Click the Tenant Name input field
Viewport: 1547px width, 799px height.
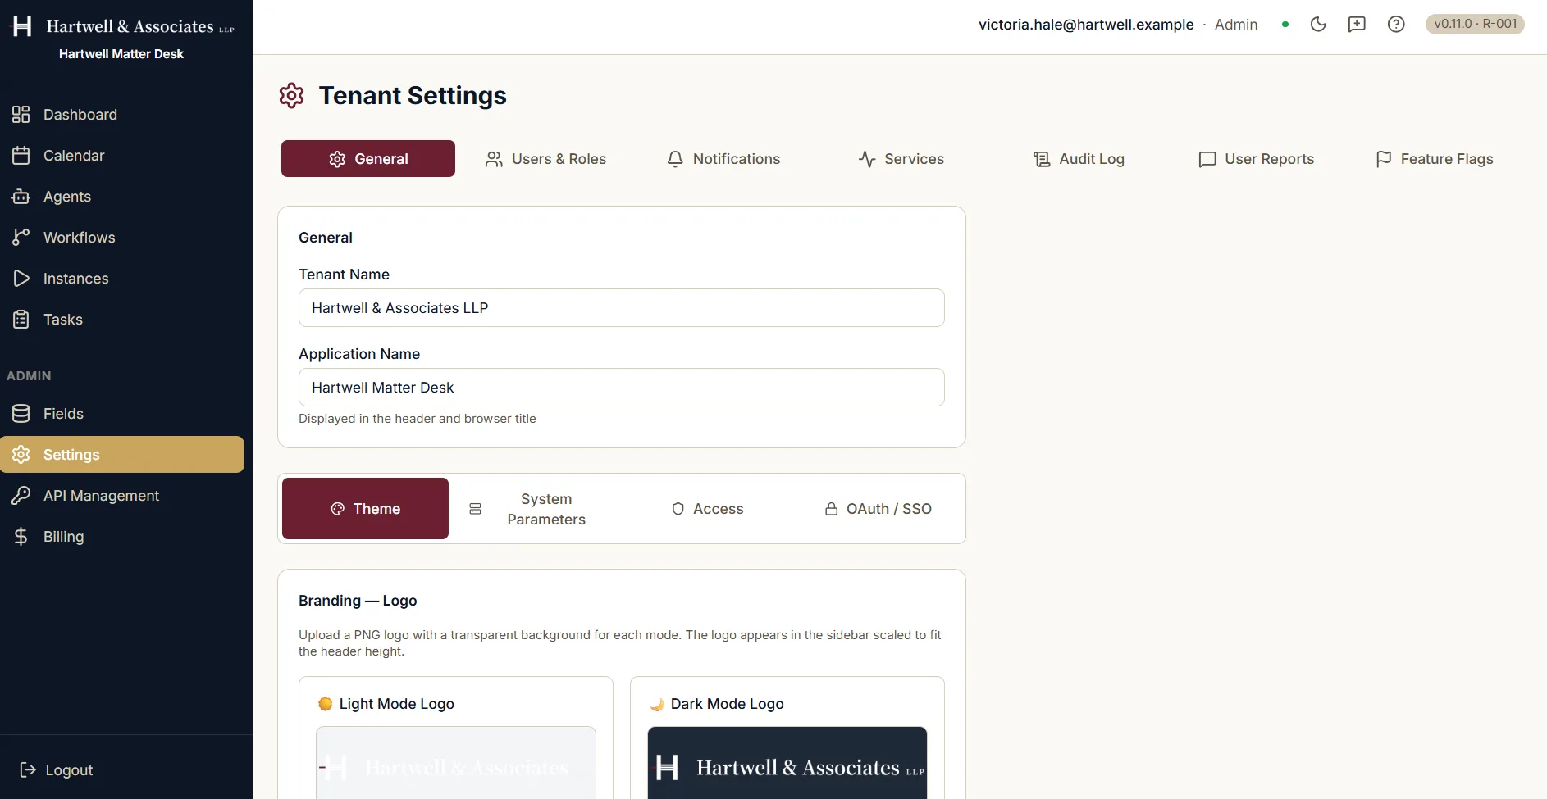click(621, 308)
